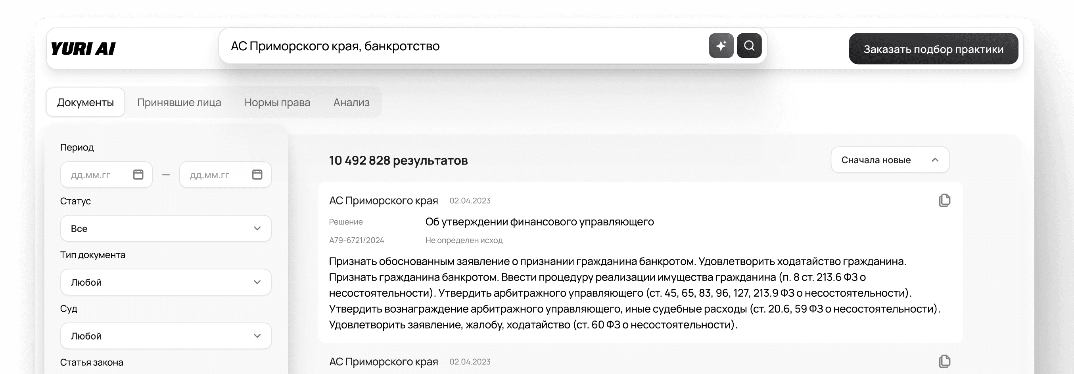Viewport: 1074px width, 374px height.
Task: Open result titled Об утверждении финансового управляющего
Action: point(539,221)
